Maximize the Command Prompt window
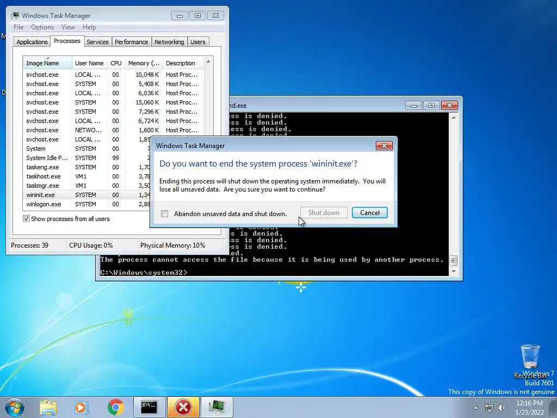 [x=431, y=106]
